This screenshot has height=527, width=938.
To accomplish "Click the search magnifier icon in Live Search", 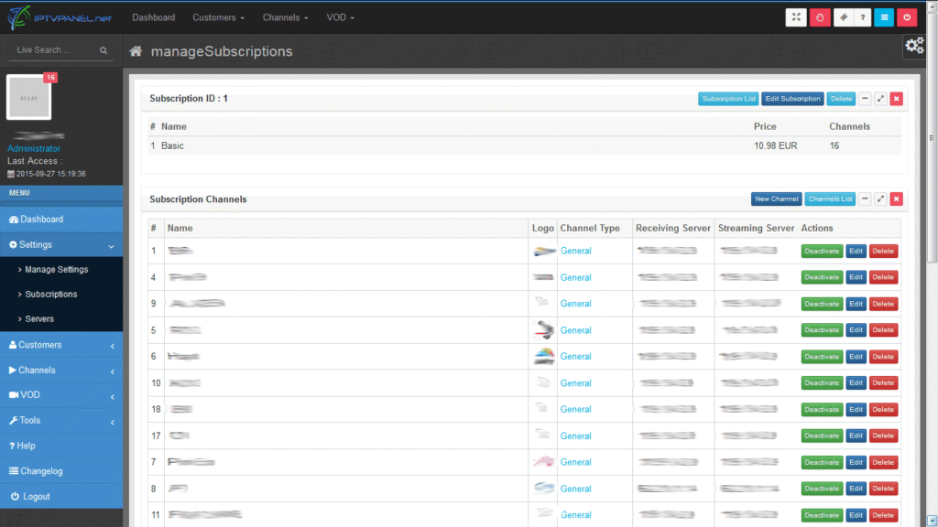I will point(104,50).
